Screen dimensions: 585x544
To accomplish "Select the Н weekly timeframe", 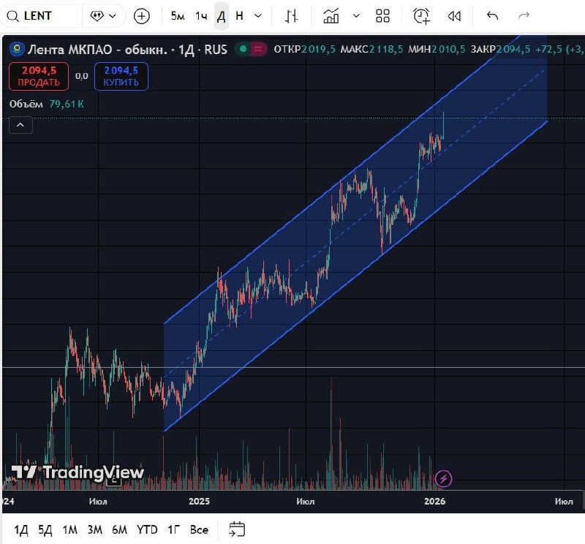I will (239, 15).
